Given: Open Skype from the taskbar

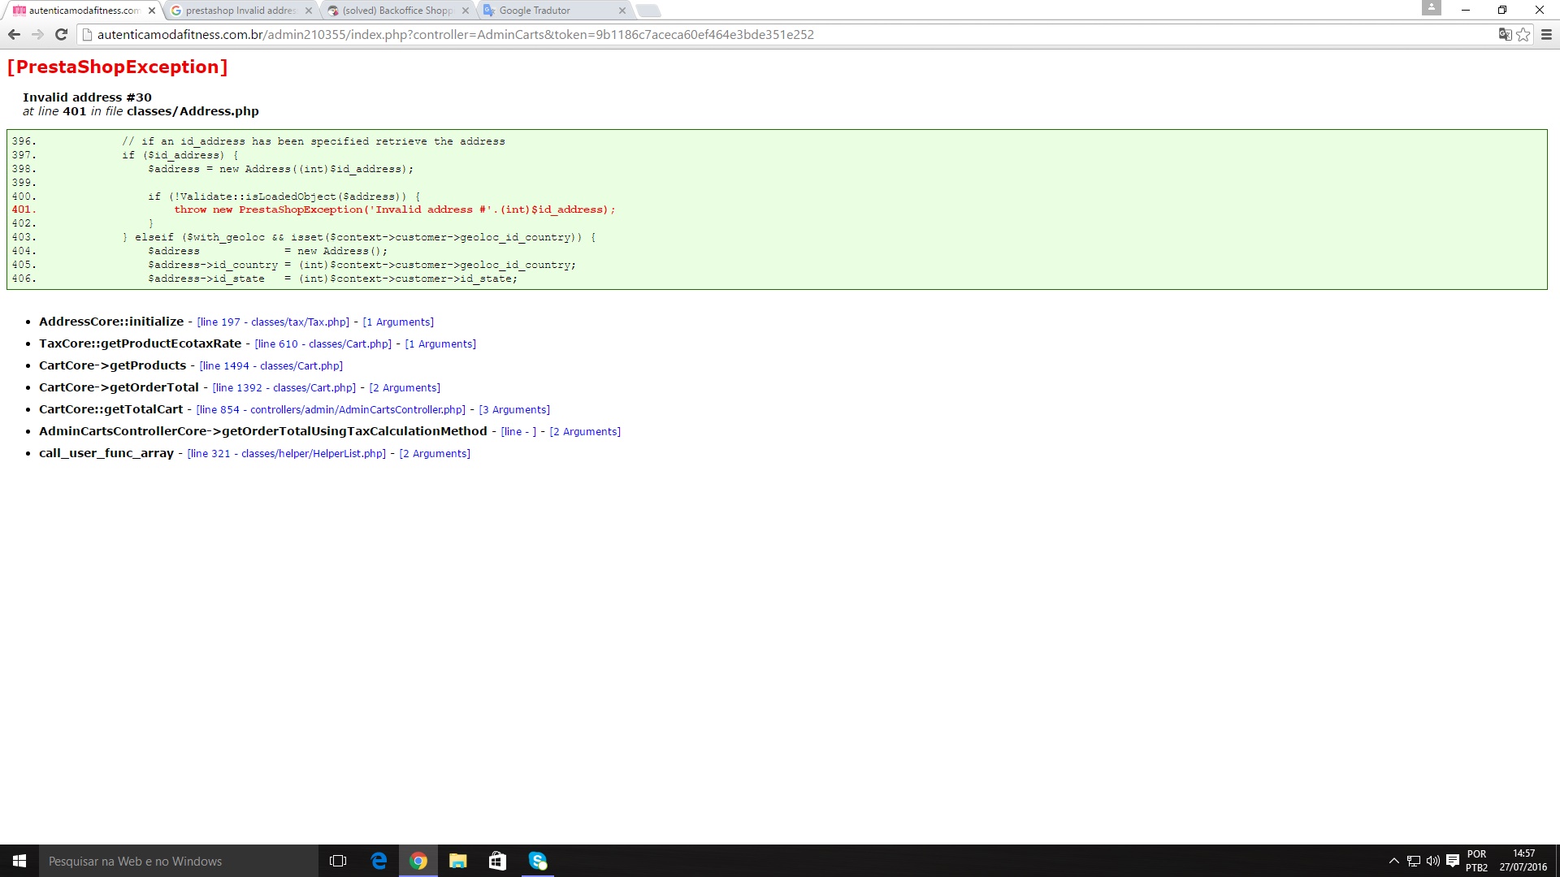Looking at the screenshot, I should click(538, 861).
